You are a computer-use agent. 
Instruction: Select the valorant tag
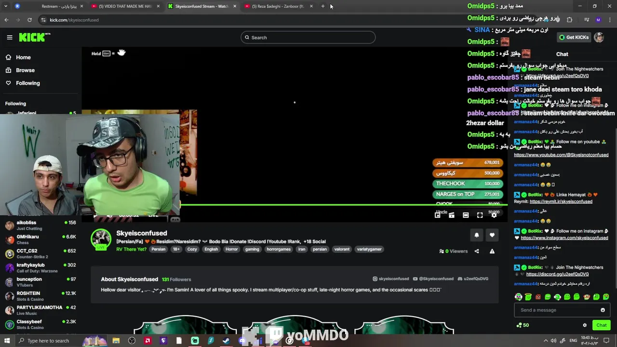pos(342,249)
